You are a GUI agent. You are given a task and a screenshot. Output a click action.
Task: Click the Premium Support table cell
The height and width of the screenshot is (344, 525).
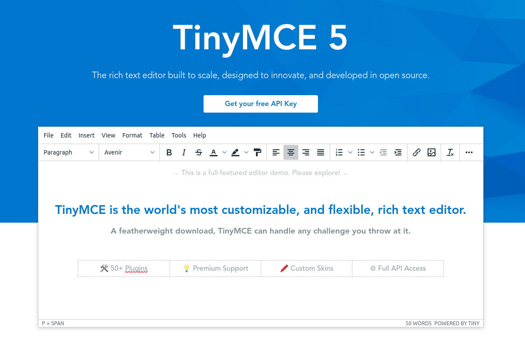(215, 268)
